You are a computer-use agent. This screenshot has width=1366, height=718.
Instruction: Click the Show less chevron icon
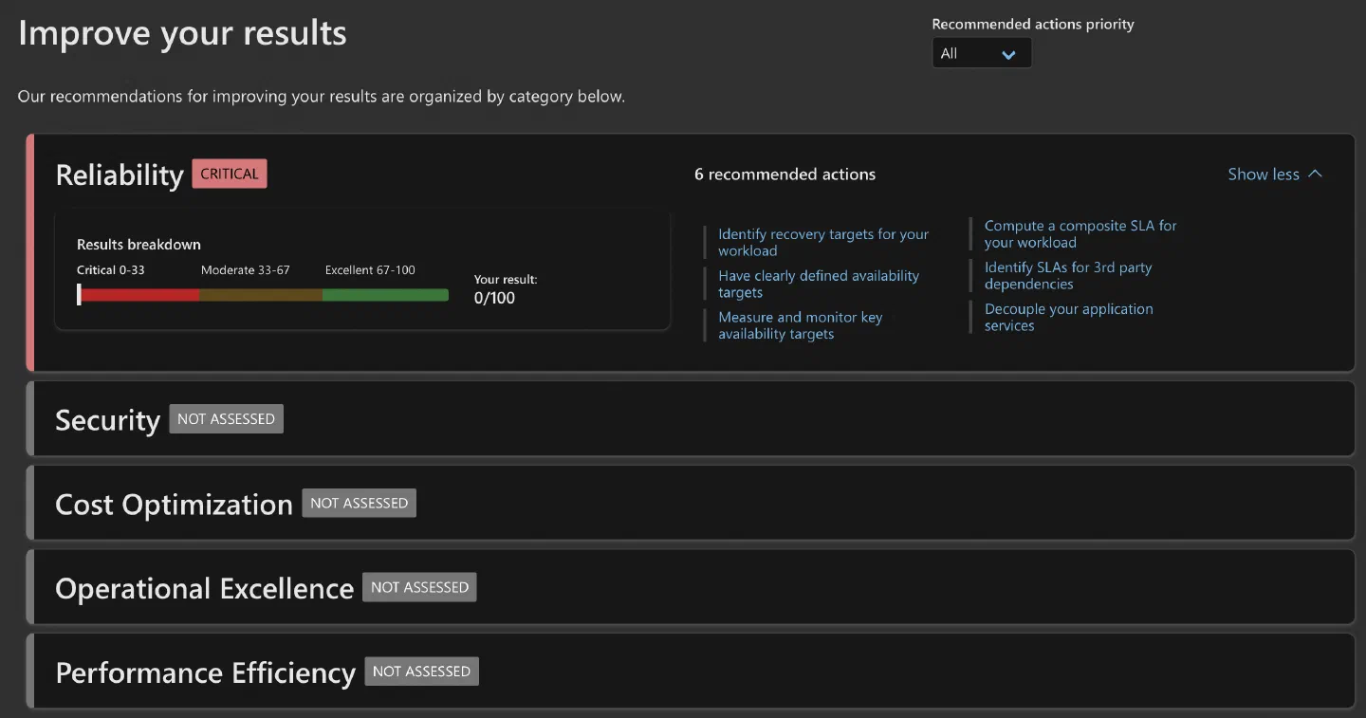[1315, 175]
